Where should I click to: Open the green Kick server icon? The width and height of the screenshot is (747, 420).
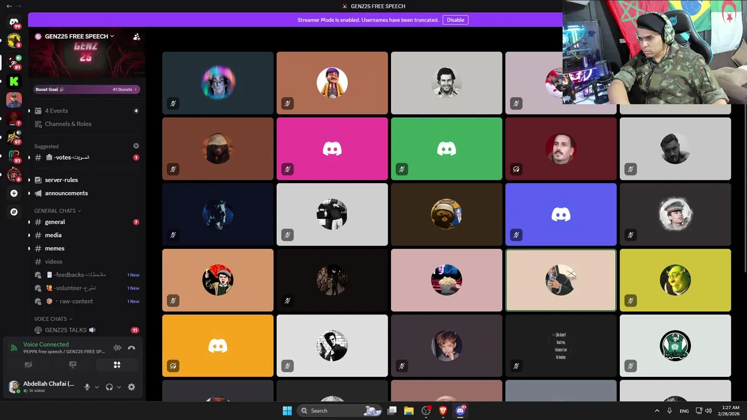tap(14, 81)
